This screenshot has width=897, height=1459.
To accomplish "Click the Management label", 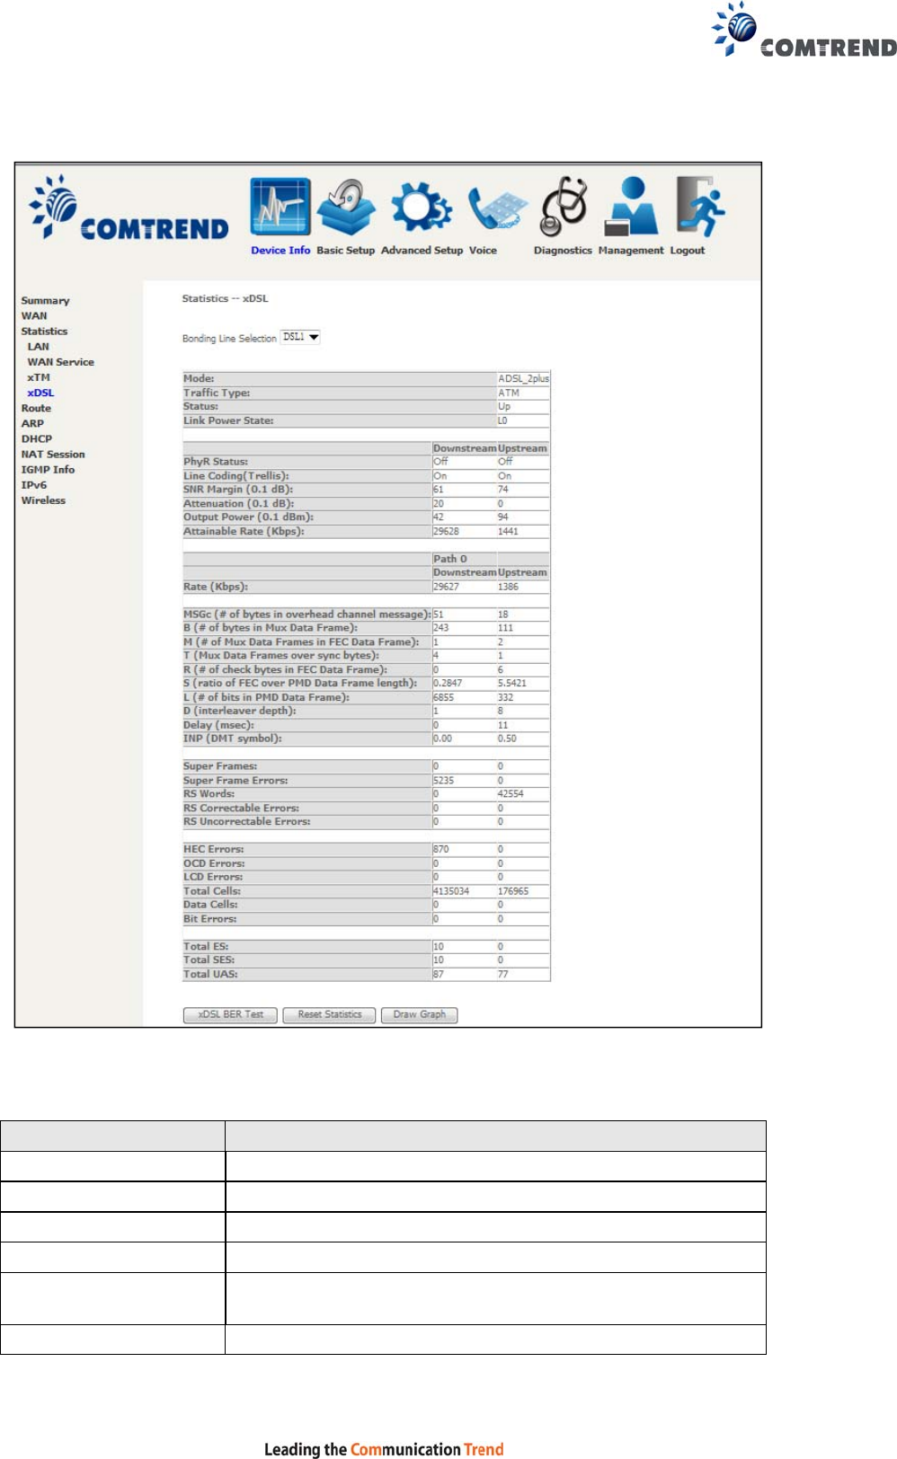I will (631, 251).
